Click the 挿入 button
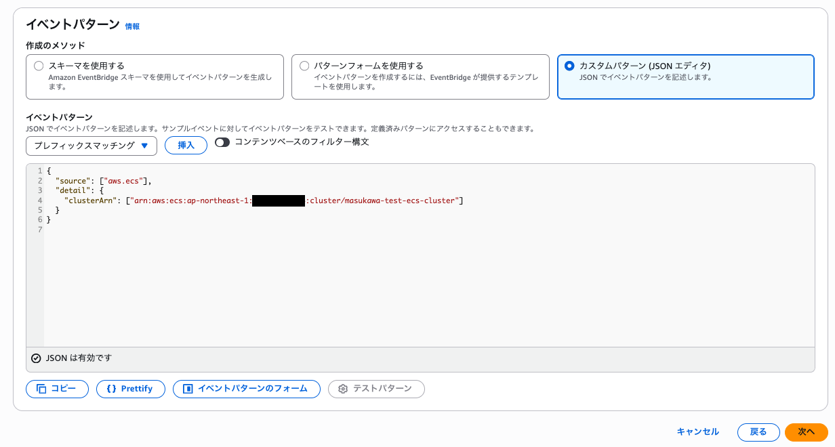835x447 pixels. point(186,146)
